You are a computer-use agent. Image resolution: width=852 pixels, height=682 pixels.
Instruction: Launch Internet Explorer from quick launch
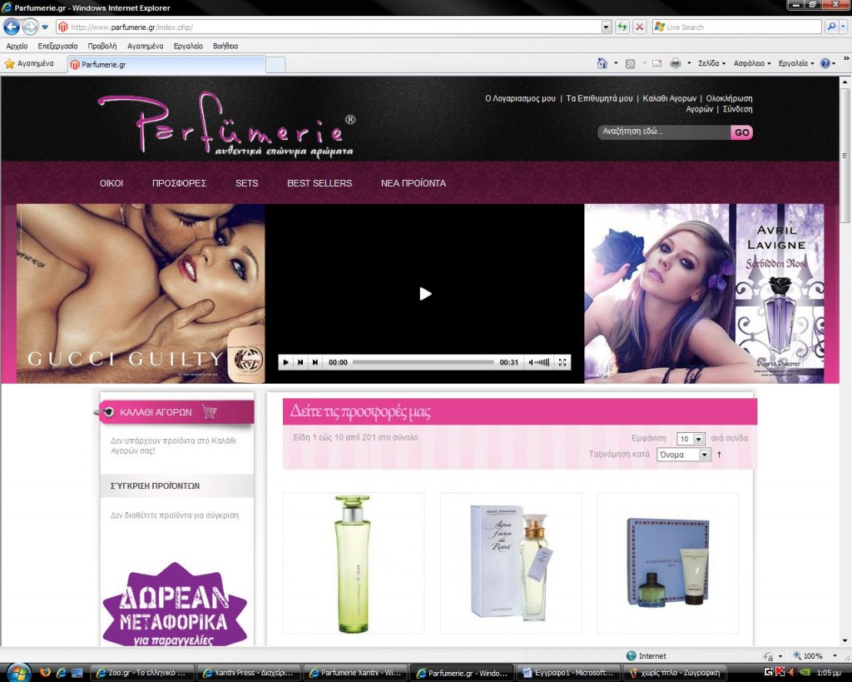point(61,673)
